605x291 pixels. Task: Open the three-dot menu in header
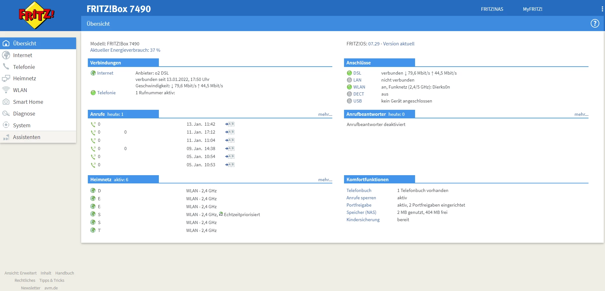pos(602,9)
